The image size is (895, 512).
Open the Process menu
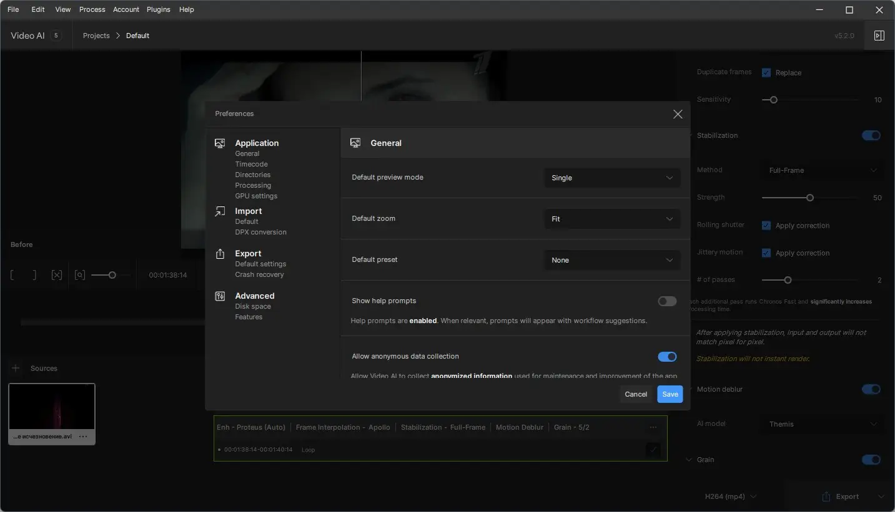pyautogui.click(x=92, y=9)
